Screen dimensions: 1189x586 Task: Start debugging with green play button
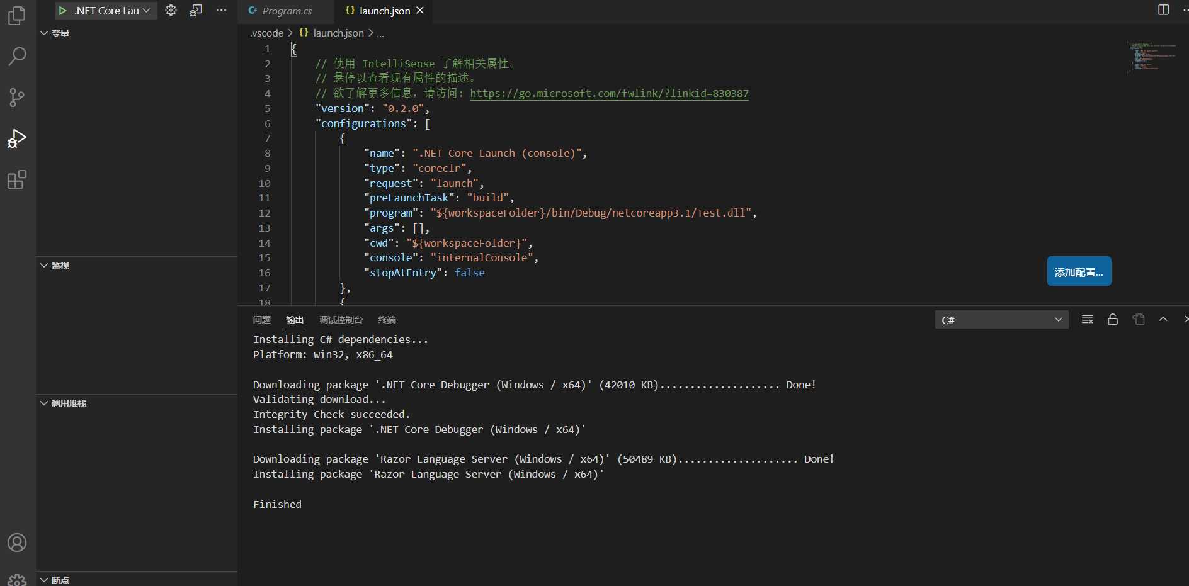pyautogui.click(x=62, y=11)
